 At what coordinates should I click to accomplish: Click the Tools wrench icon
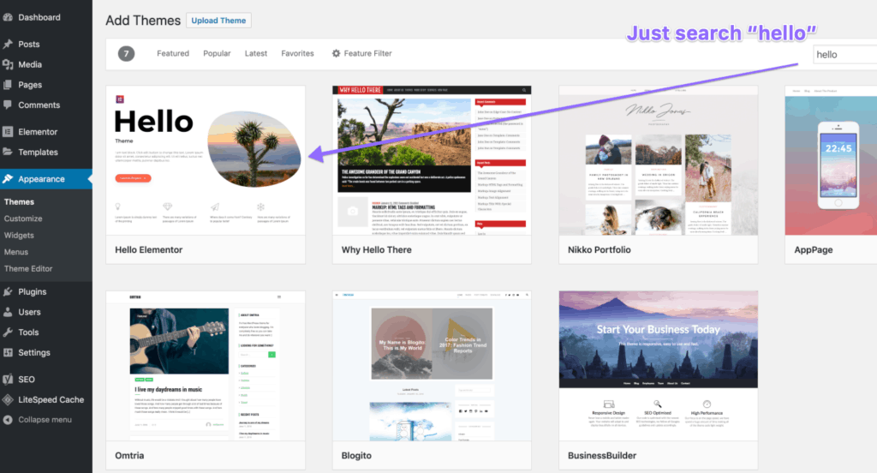[8, 332]
